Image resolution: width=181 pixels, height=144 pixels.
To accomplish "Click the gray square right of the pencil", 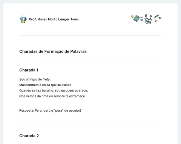I will click(160, 18).
